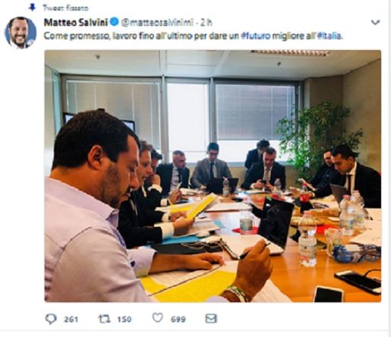Open the attached meeting photo
This screenshot has width=391, height=337.
click(213, 176)
